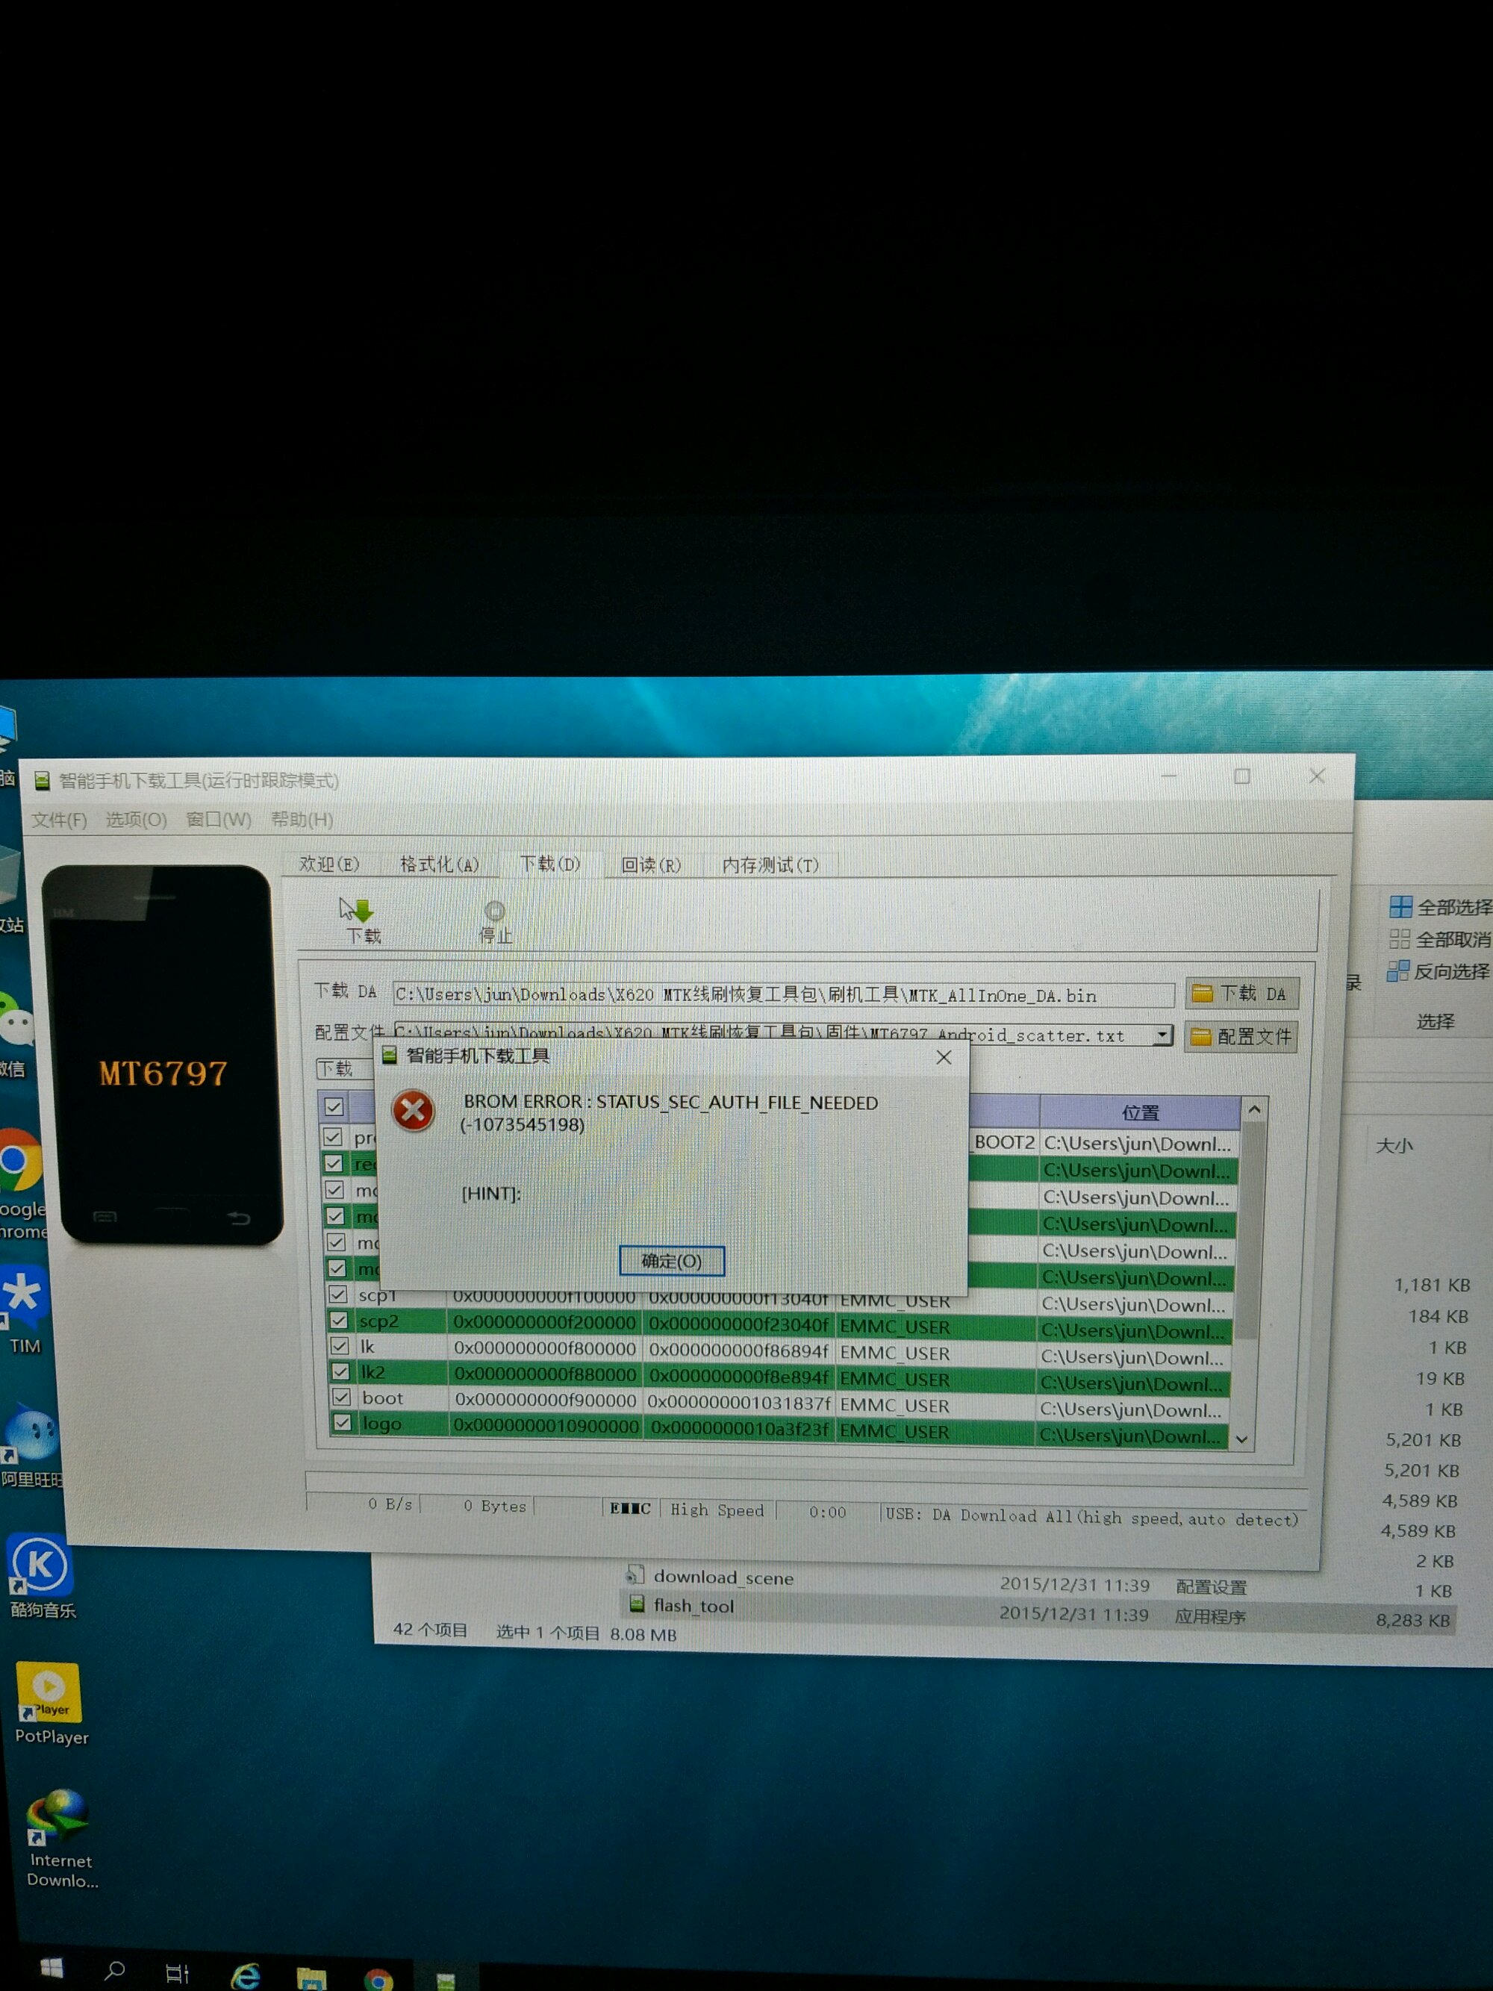Click the scatter config file folder button
The image size is (1493, 1991).
pos(1241,1037)
